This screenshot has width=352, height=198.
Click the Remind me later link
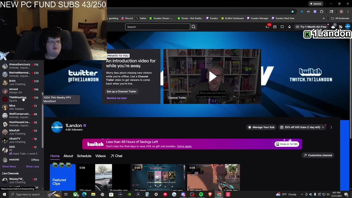117,98
